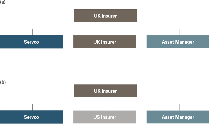209x125 pixels.
Task: Select the vertical connector between both UK Insurer boxes in (a)
Action: tap(105, 29)
